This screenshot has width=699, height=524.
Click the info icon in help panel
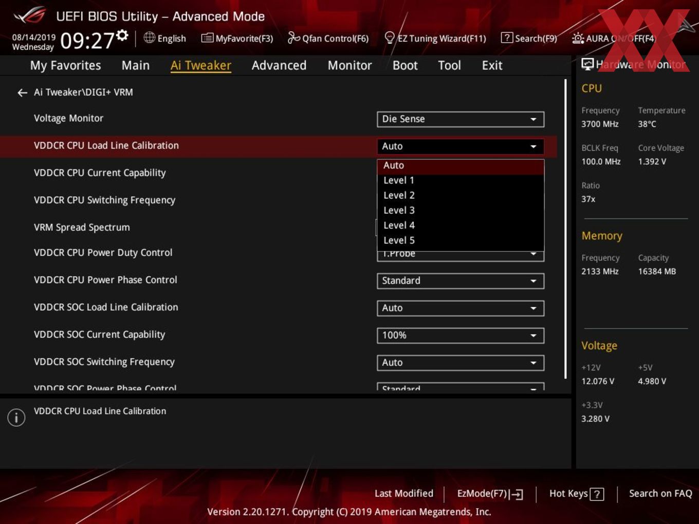coord(16,417)
